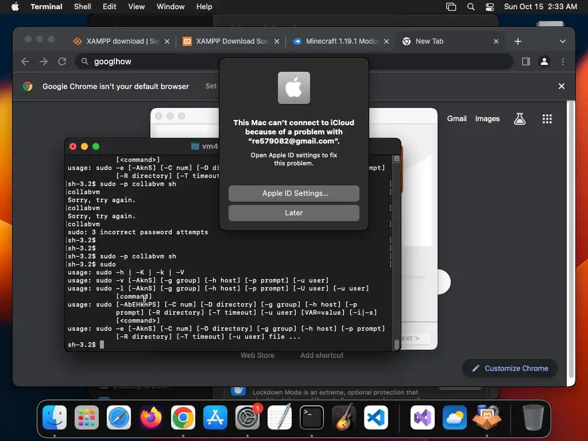Launch Safari from the dock

119,417
